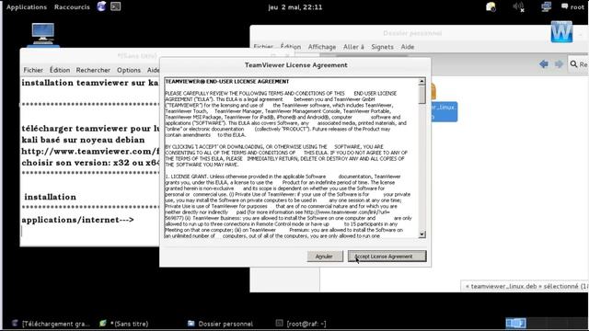Click the 'applications/internet--->' line in editor
The width and height of the screenshot is (589, 331).
[x=77, y=220]
